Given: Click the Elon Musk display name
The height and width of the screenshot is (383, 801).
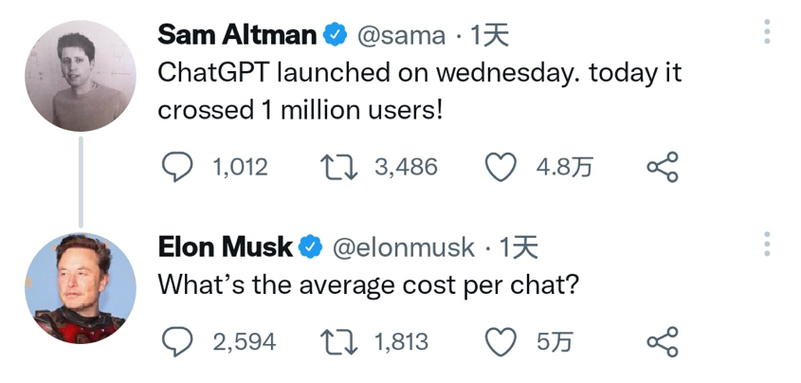Looking at the screenshot, I should pyautogui.click(x=225, y=247).
